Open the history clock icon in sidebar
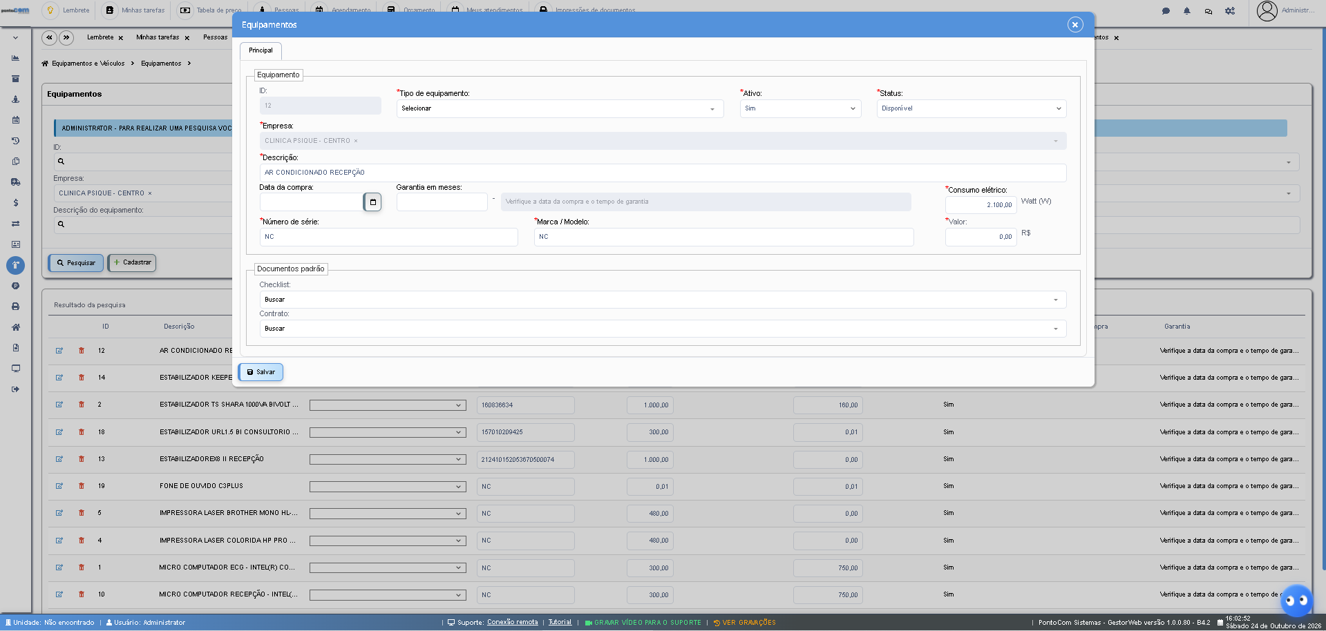This screenshot has width=1326, height=631. click(x=16, y=141)
